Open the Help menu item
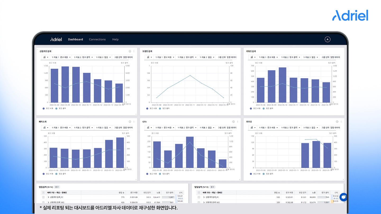 tap(115, 39)
